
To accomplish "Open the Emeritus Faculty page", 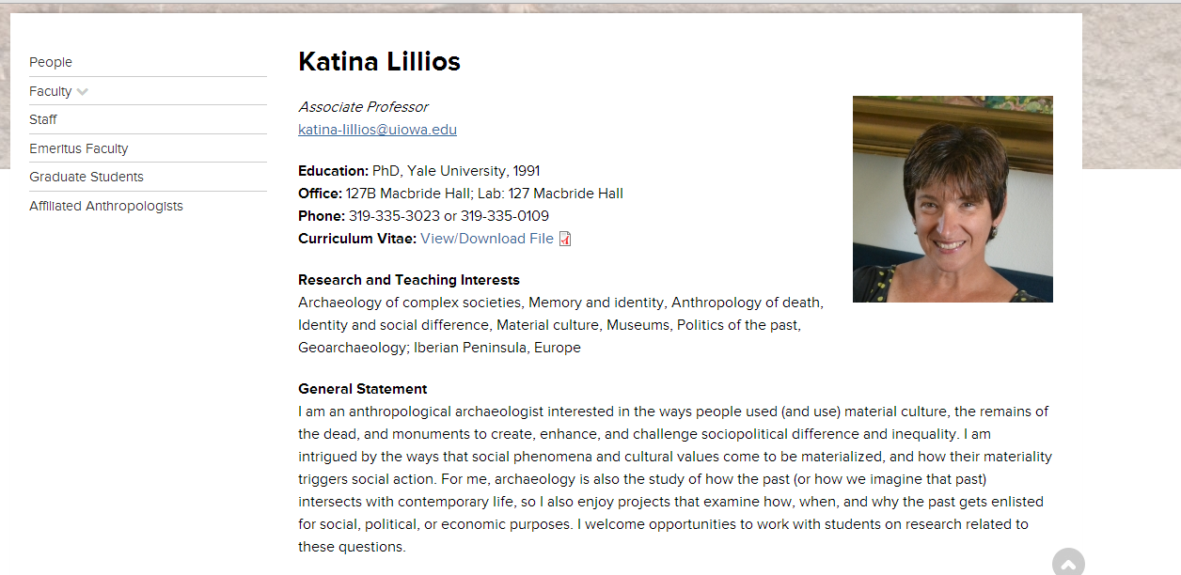I will [x=78, y=148].
